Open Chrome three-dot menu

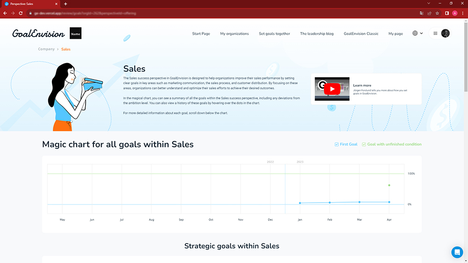463,13
